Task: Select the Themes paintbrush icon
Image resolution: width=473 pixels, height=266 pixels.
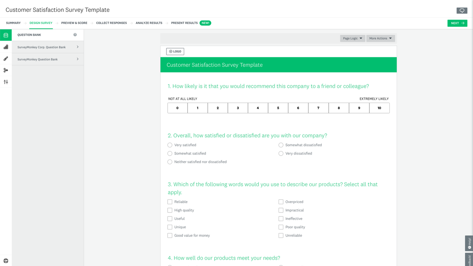Action: coord(6,59)
